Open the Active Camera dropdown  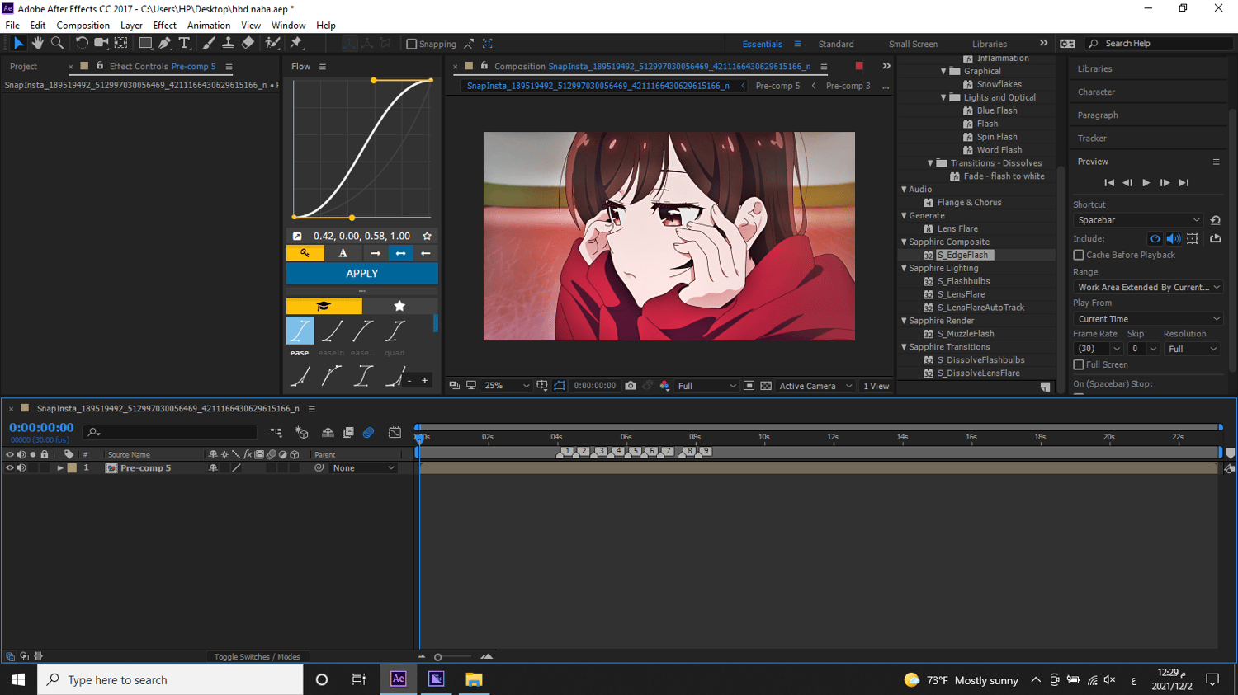coord(815,386)
